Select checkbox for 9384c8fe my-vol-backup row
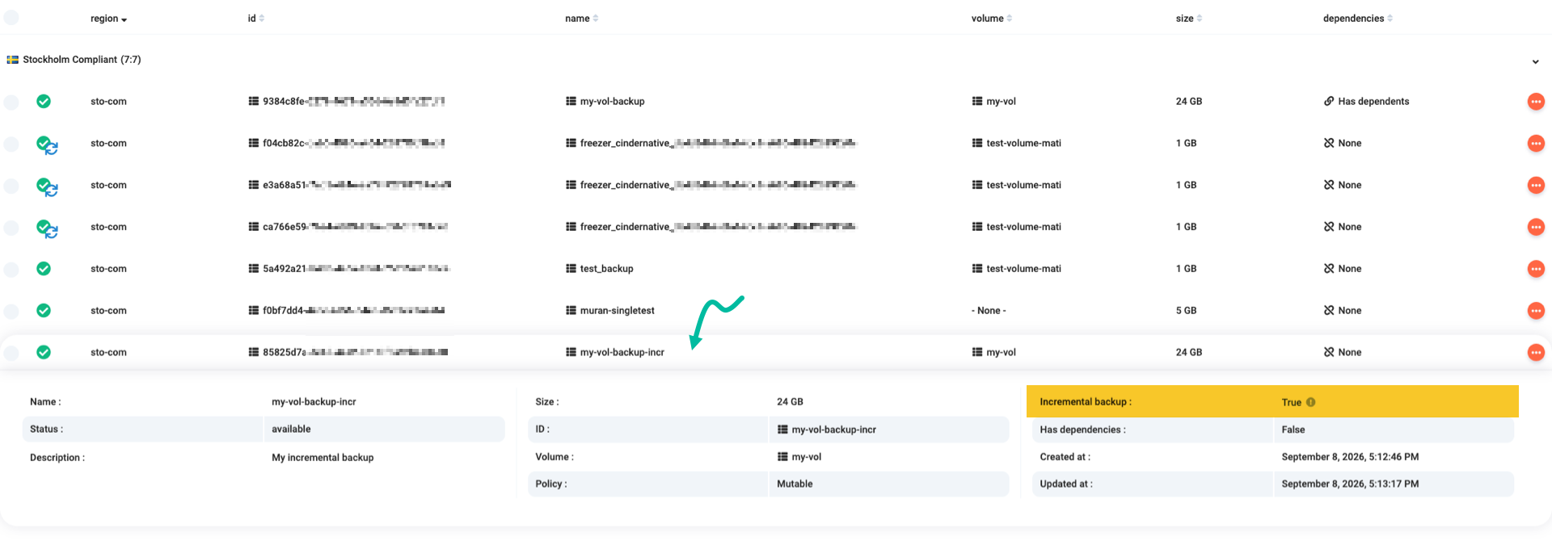The height and width of the screenshot is (541, 1552). [11, 103]
